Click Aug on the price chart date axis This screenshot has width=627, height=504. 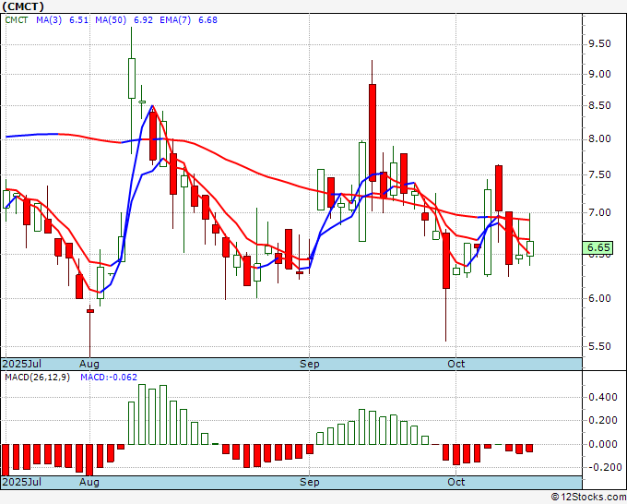click(89, 364)
